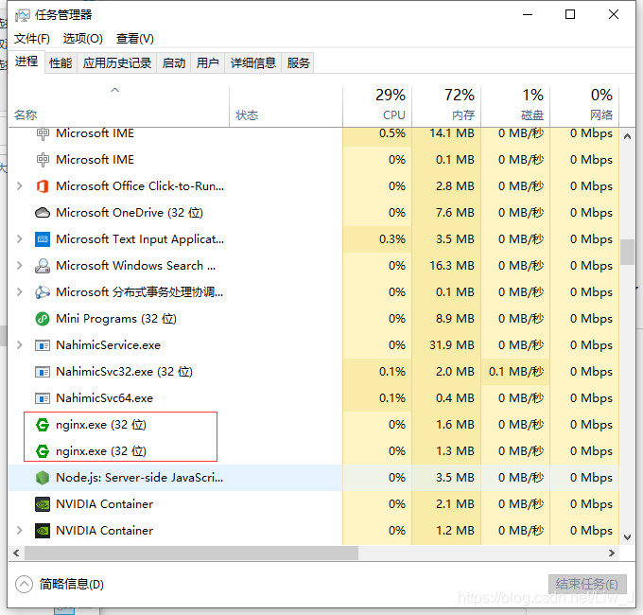Click the 简略信息(D) link

coord(72,584)
